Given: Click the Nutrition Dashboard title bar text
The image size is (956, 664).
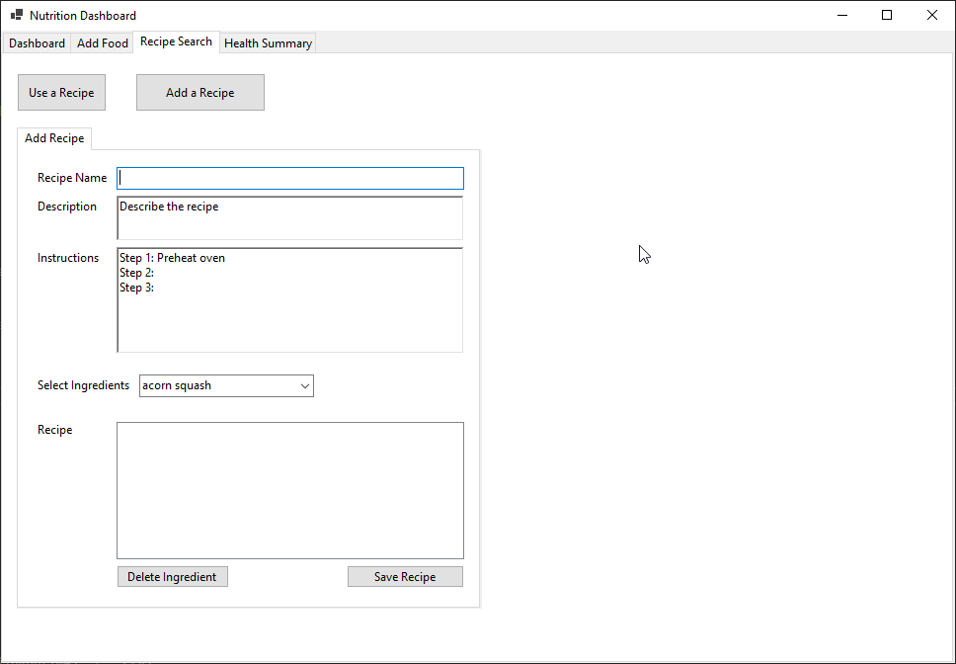Looking at the screenshot, I should [x=83, y=16].
